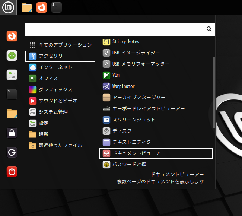
Task: Launch Sticky Notes
Action: [156, 42]
